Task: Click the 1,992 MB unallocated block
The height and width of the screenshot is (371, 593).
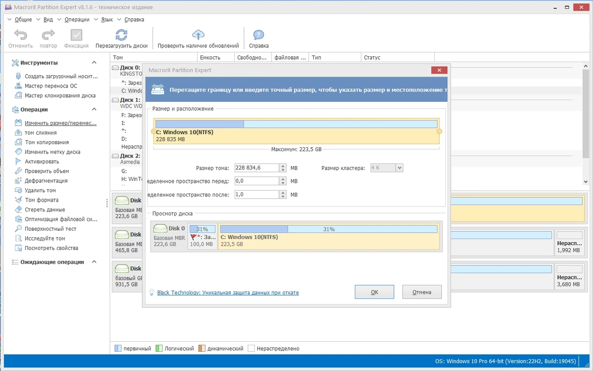Action: point(569,242)
